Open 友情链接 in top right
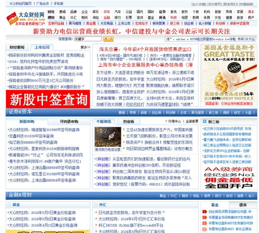 246,4
